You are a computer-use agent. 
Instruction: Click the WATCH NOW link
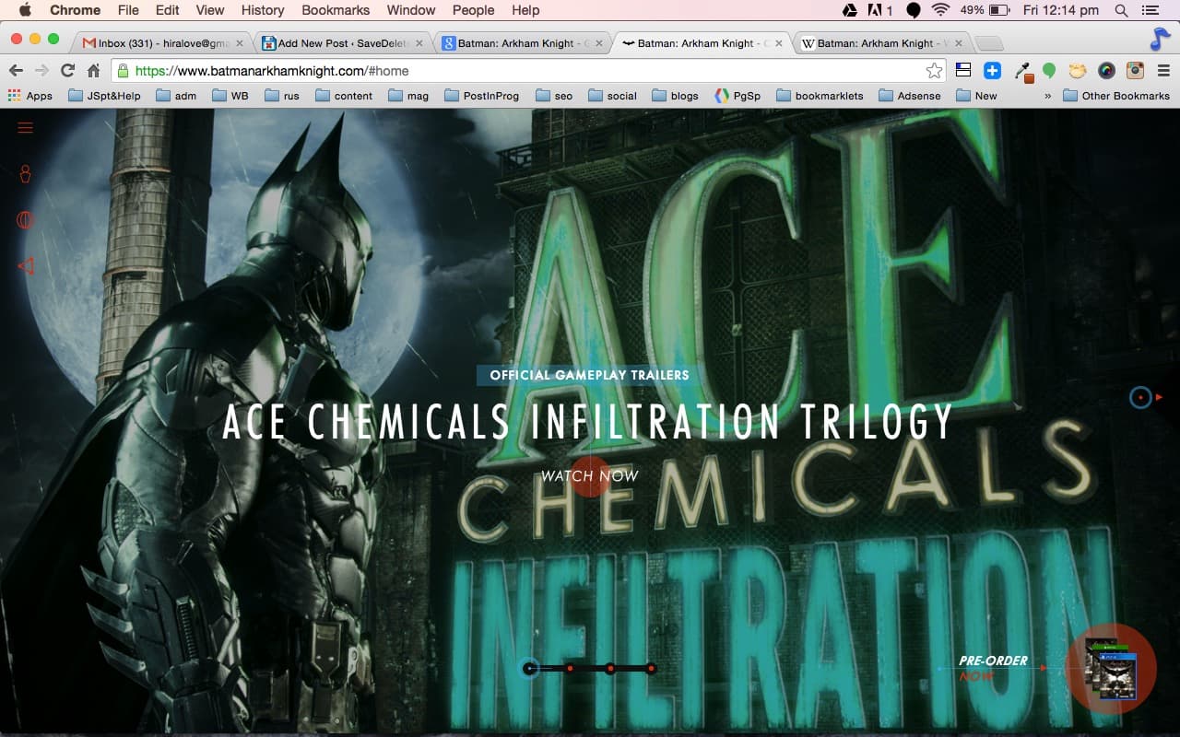[x=589, y=476]
